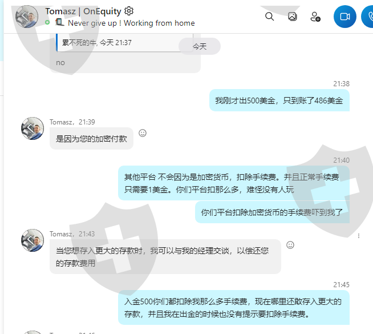Open the chat gallery icon

(293, 17)
